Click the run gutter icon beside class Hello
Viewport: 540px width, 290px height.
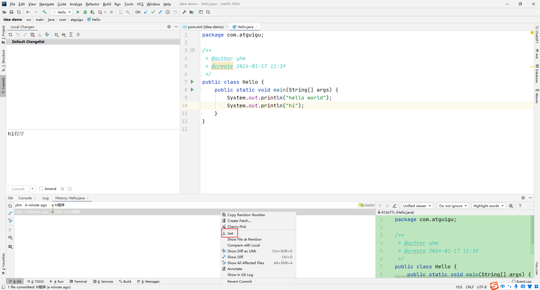click(192, 82)
